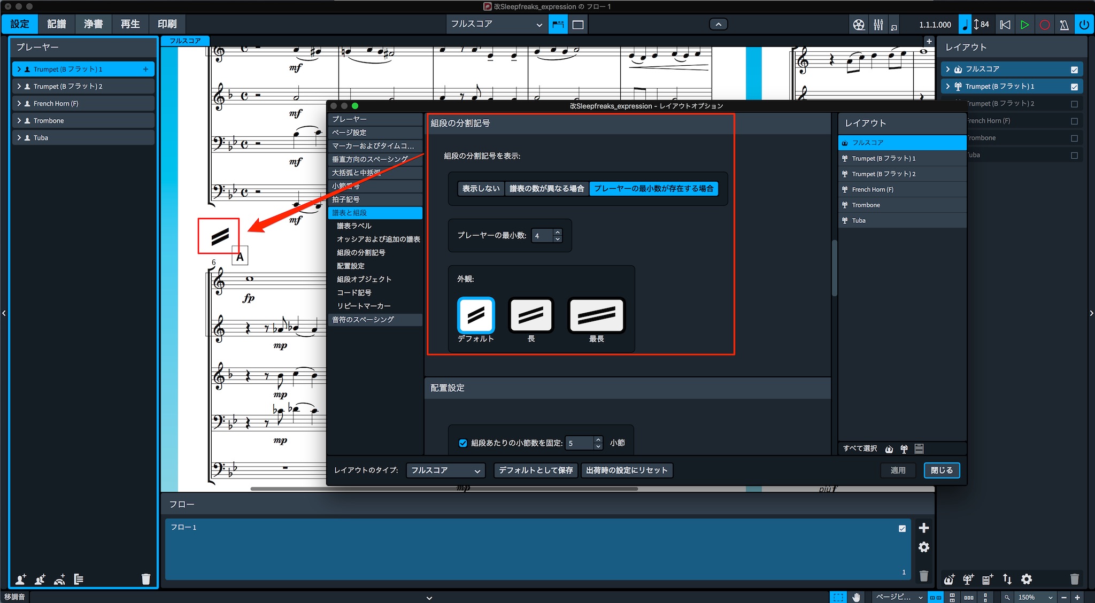Select 譜表の数が異なる場合 option
The height and width of the screenshot is (603, 1095).
[x=546, y=189]
